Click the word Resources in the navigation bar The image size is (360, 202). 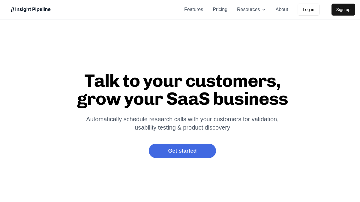[x=248, y=10]
